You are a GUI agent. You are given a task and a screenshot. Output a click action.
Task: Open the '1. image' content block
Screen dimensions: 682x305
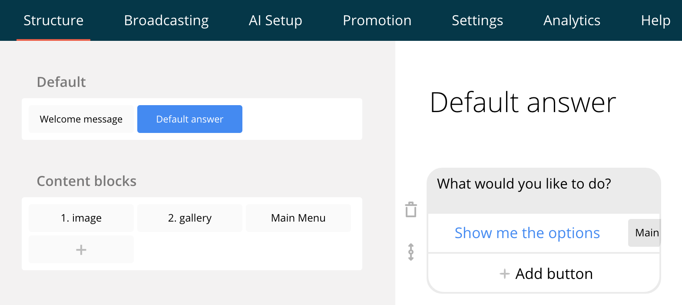(81, 218)
